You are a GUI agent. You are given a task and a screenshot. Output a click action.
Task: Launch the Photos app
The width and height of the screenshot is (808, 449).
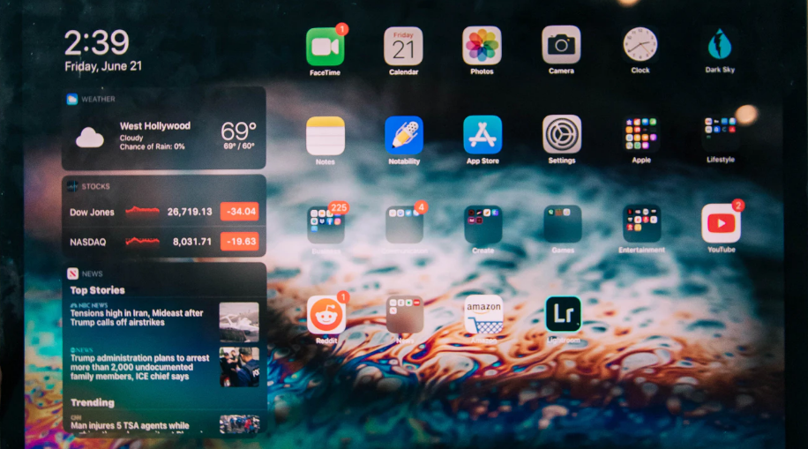482,46
